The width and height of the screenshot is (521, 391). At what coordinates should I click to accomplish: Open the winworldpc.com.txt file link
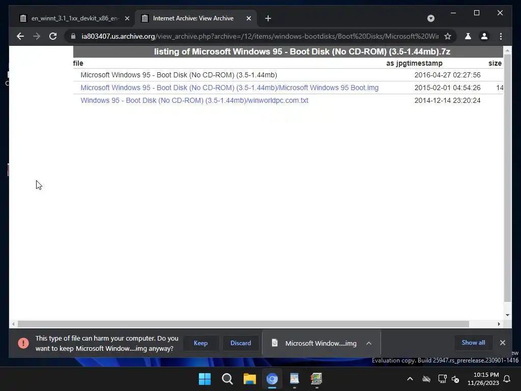click(x=194, y=100)
